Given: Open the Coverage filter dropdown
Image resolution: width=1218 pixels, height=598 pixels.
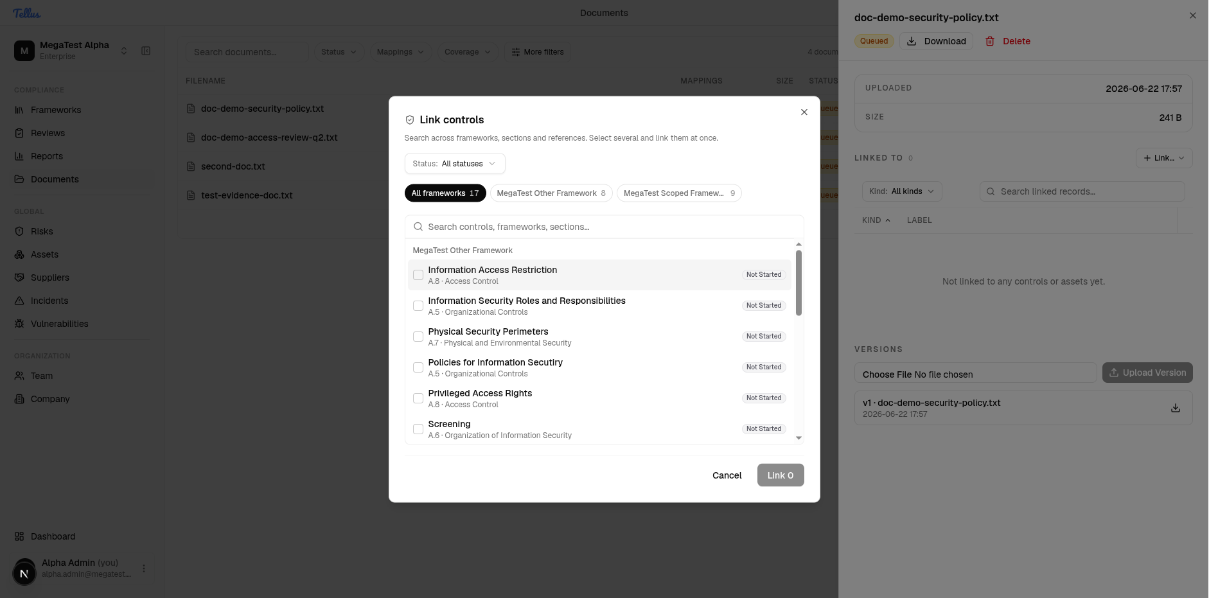Looking at the screenshot, I should [x=468, y=52].
